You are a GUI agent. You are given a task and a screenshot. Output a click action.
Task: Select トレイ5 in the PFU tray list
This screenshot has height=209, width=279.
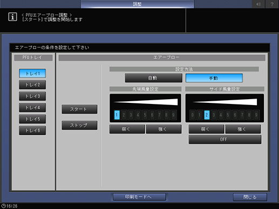coord(32,119)
